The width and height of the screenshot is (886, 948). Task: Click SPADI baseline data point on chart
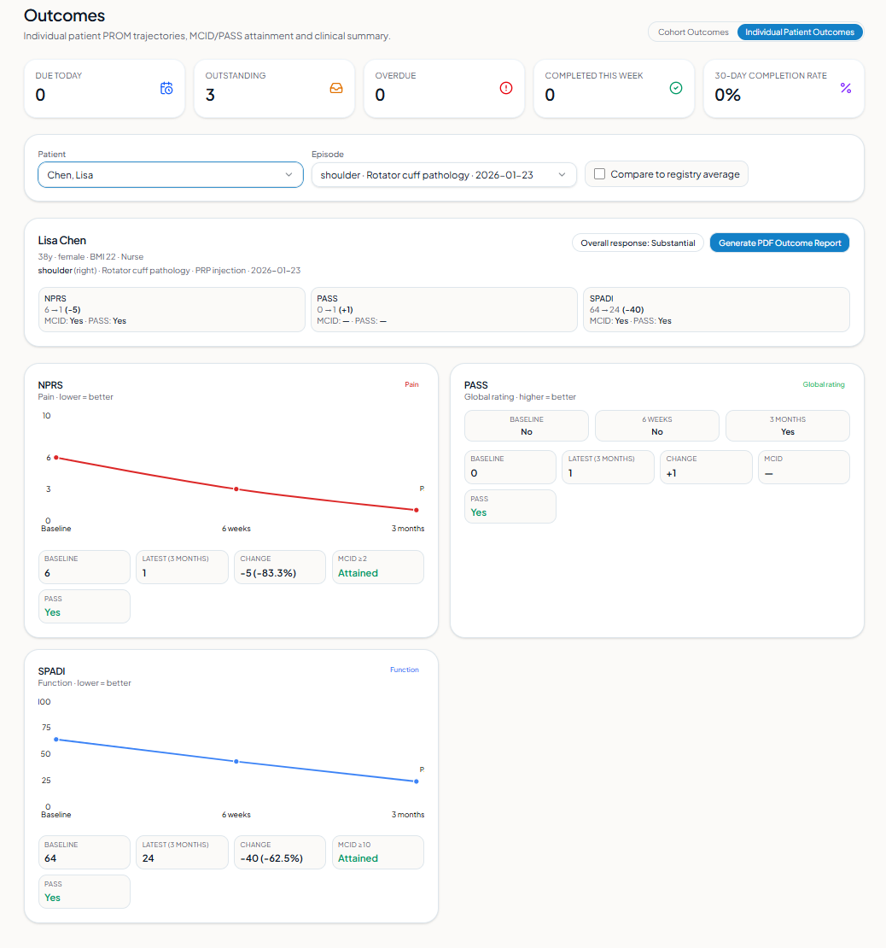56,740
